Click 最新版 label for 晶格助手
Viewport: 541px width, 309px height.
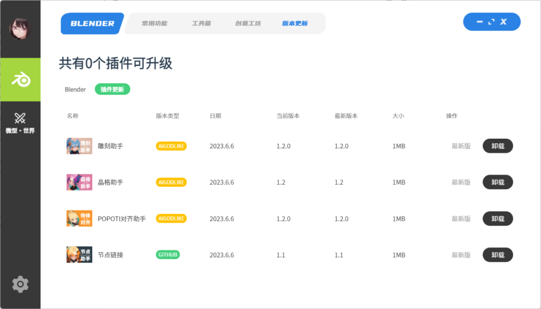click(x=461, y=182)
